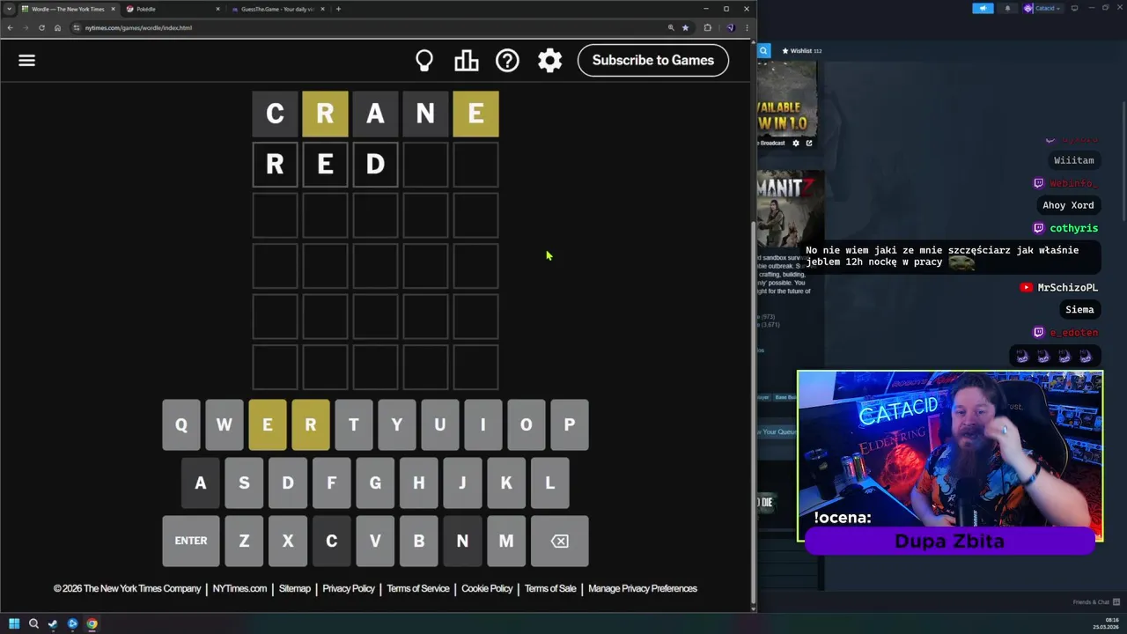
Task: Click the Steam store search icon
Action: click(763, 51)
